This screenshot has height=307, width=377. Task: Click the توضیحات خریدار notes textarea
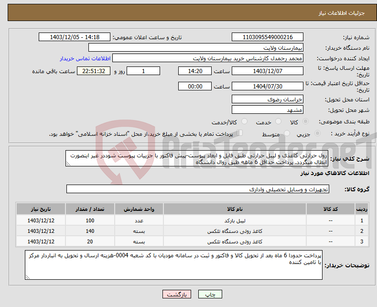click(173, 265)
